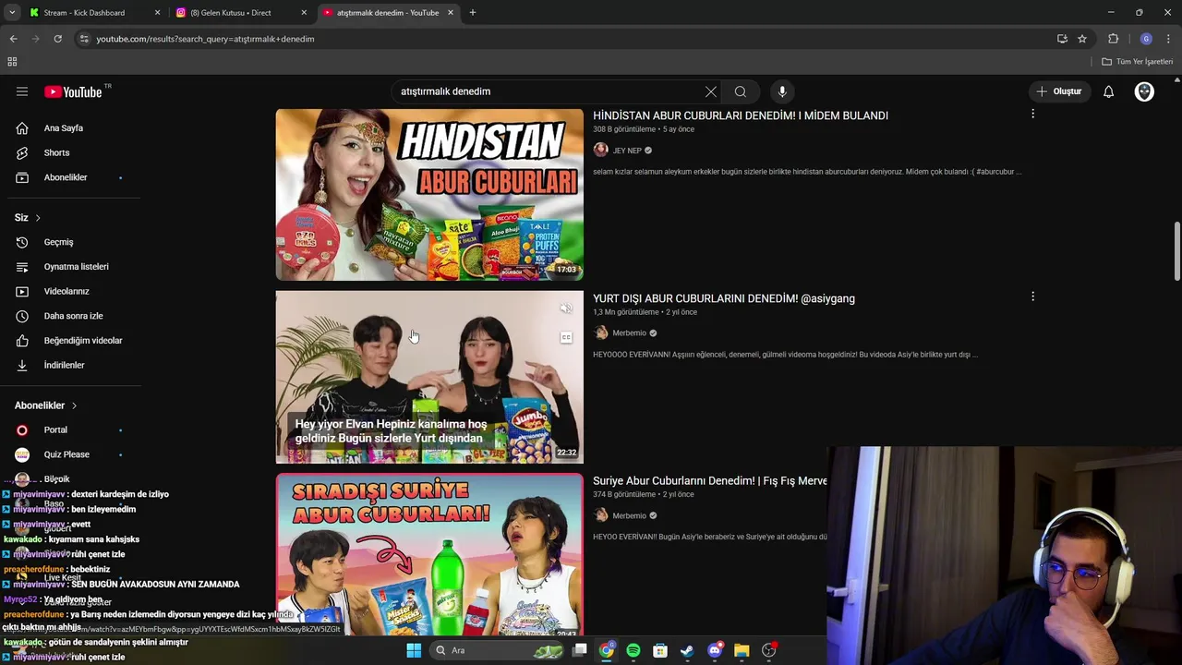This screenshot has width=1182, height=665.
Task: Open the Tüm Yer İşaretleri bookmarks folder
Action: click(x=1138, y=62)
